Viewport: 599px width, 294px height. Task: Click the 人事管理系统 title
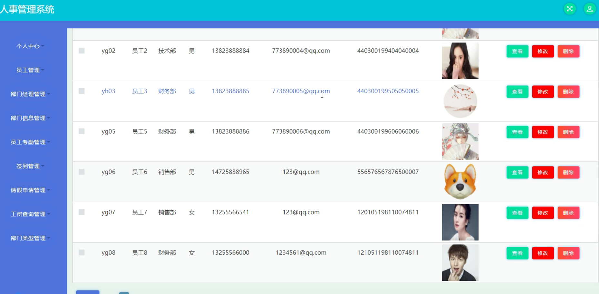coord(27,9)
